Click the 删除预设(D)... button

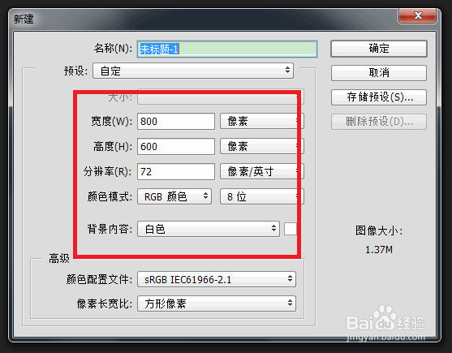point(379,122)
